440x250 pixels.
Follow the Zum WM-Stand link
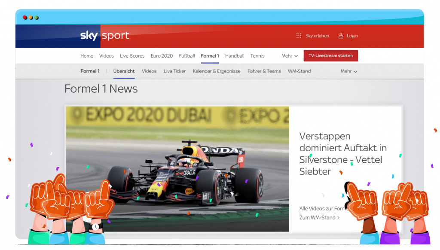[x=319, y=217]
